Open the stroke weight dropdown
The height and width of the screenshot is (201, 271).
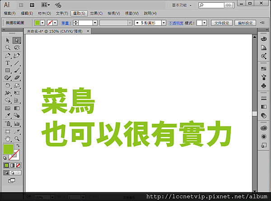[95, 23]
